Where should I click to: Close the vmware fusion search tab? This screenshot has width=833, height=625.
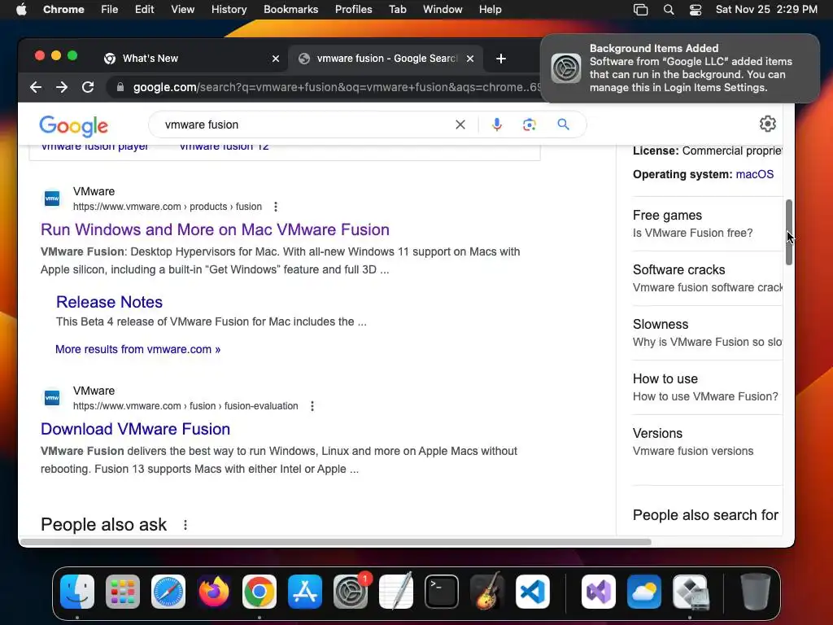pos(470,59)
